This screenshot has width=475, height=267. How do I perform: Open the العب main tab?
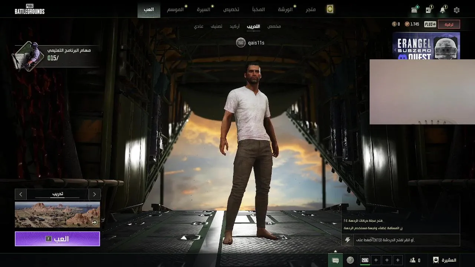pos(149,9)
